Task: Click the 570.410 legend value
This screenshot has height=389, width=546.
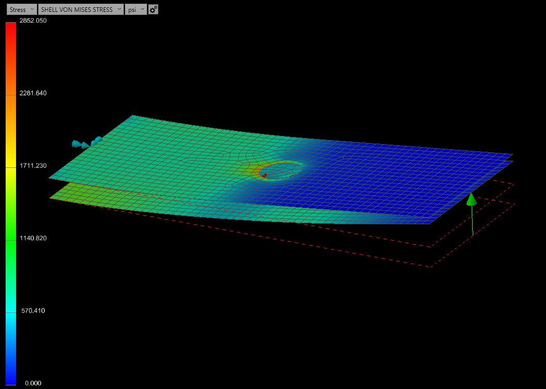Action: pos(33,310)
